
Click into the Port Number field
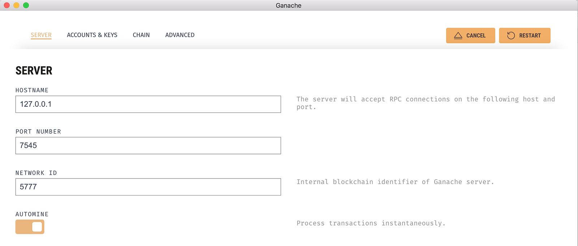(x=148, y=146)
